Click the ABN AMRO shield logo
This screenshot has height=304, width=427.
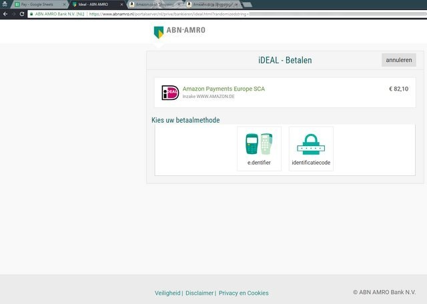pyautogui.click(x=159, y=33)
